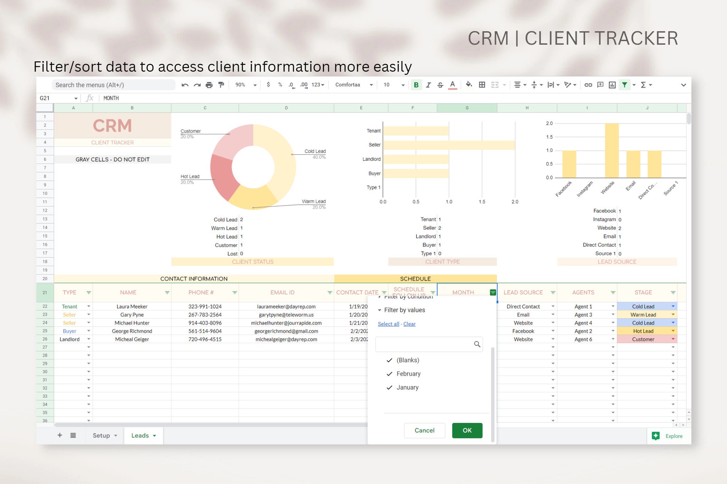The width and height of the screenshot is (727, 484).
Task: Uncheck the January filter value
Action: [389, 387]
